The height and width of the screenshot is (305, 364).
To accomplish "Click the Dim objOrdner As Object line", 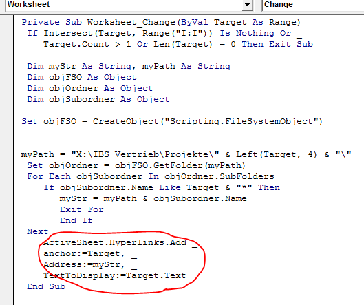I will point(90,89).
